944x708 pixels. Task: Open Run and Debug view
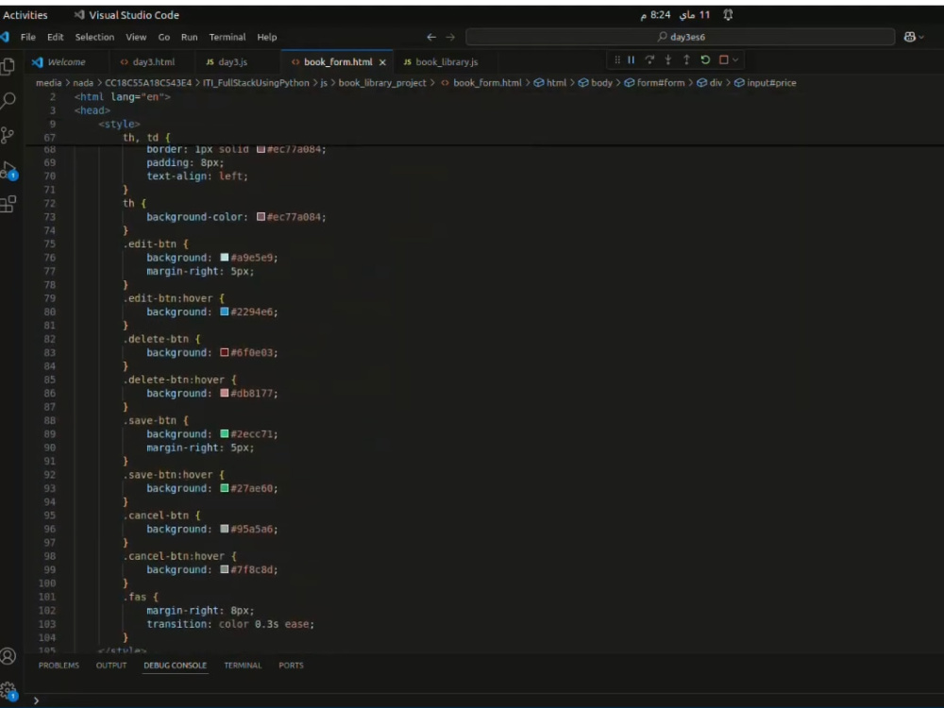point(8,170)
